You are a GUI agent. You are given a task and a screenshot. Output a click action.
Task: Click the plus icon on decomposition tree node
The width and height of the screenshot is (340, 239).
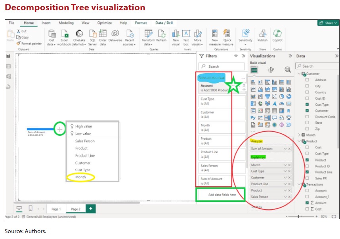pos(59,129)
